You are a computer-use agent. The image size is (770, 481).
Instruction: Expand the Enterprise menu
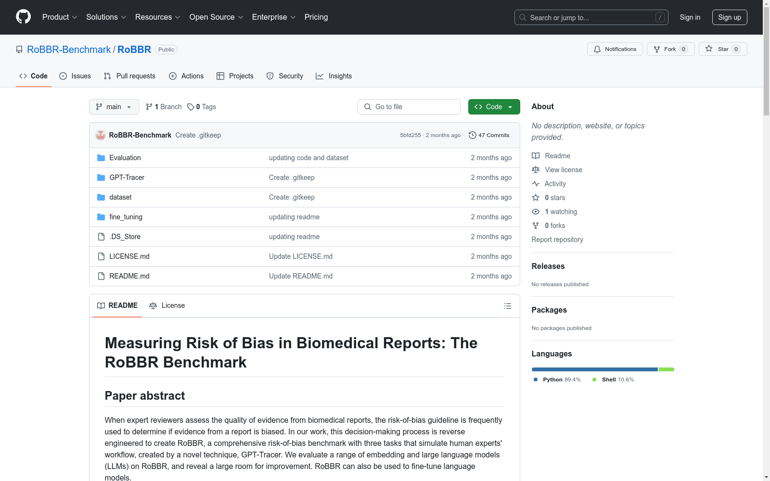click(x=274, y=17)
